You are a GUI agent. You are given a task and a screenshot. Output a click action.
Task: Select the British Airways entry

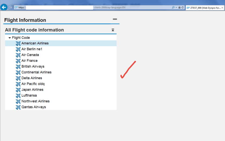pos(33,66)
